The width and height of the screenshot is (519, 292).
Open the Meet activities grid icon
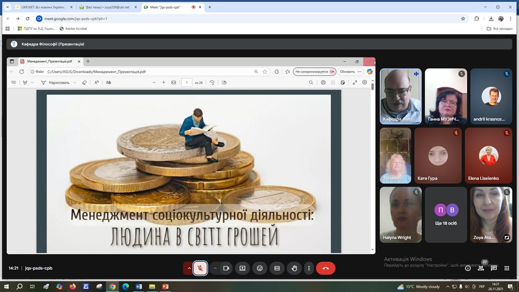[x=507, y=268]
